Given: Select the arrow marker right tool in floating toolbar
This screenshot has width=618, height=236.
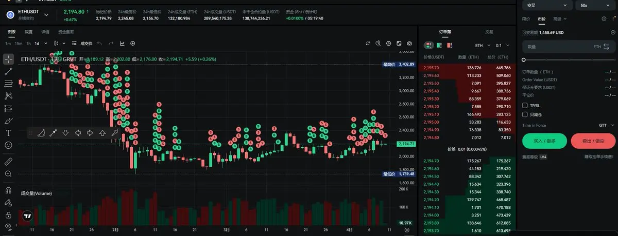Looking at the screenshot, I should [x=90, y=133].
